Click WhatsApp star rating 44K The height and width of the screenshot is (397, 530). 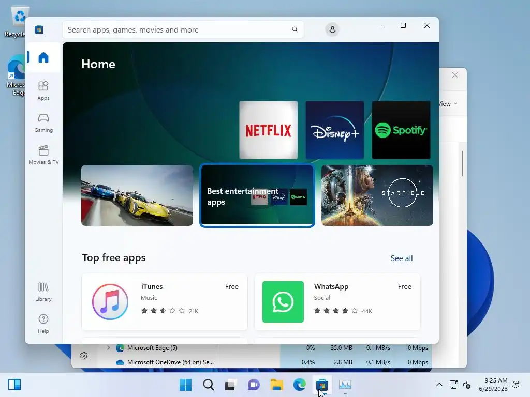(x=343, y=311)
